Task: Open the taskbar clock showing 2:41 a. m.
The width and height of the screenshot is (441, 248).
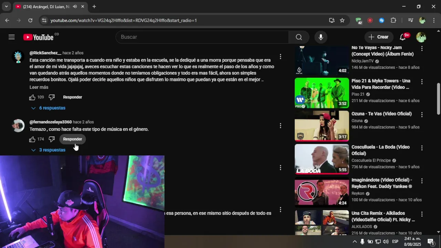Action: click(412, 241)
